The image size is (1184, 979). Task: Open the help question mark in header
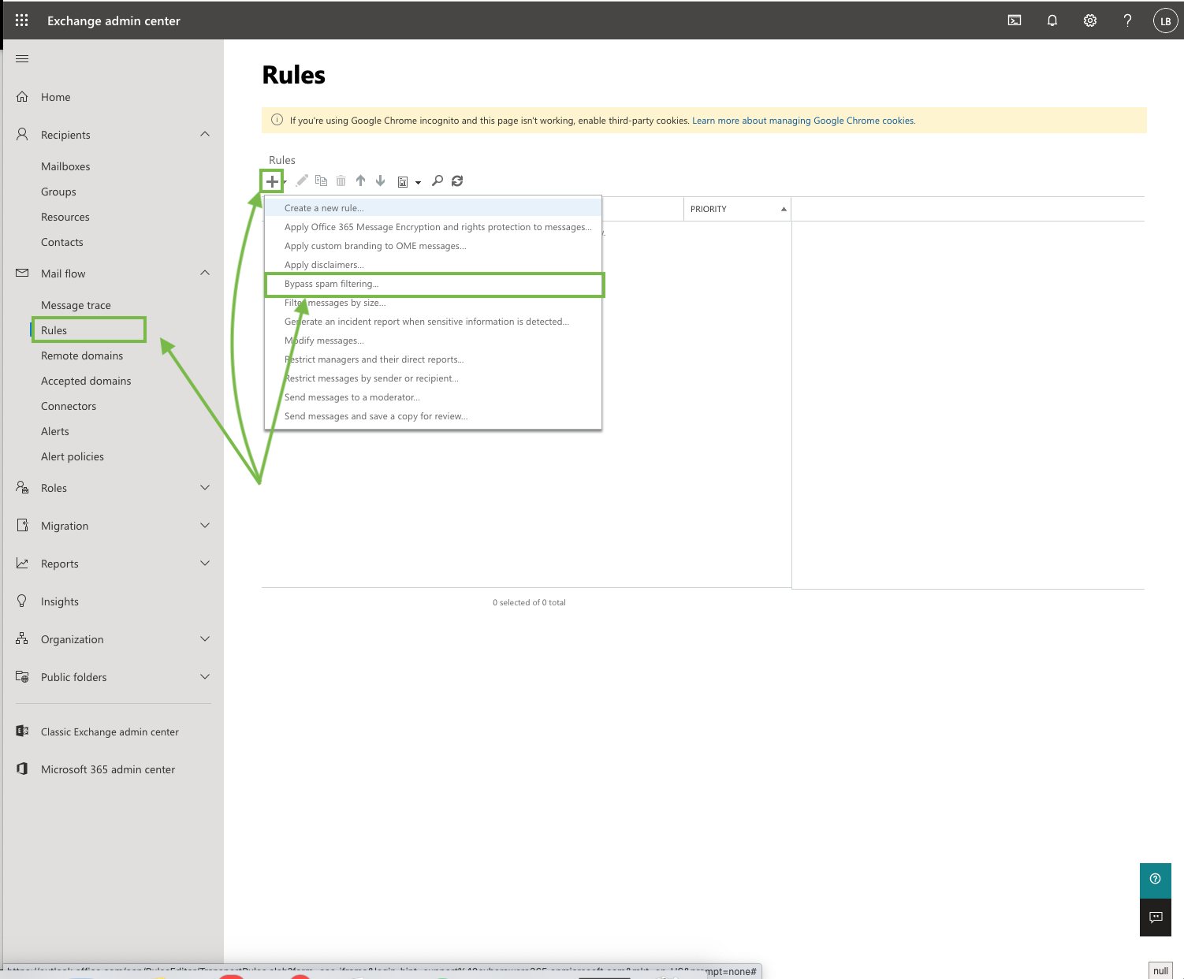click(x=1128, y=20)
